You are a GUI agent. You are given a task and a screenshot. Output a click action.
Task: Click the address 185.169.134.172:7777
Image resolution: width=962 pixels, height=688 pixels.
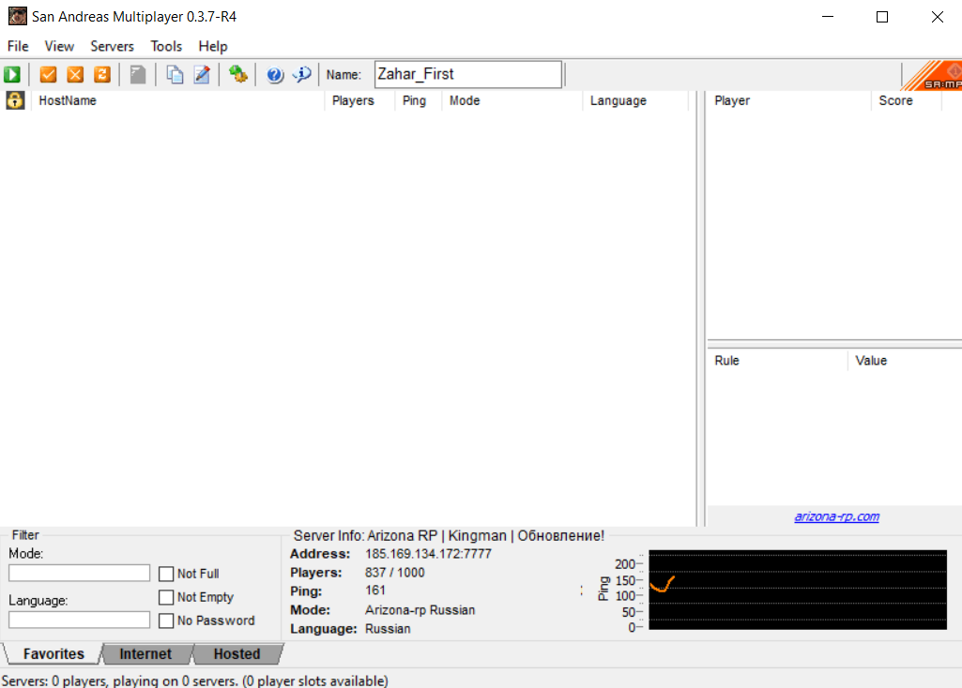pos(428,554)
